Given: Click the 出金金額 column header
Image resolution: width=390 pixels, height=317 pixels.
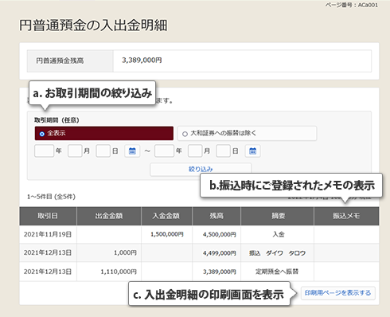Looking at the screenshot, I should tap(109, 216).
